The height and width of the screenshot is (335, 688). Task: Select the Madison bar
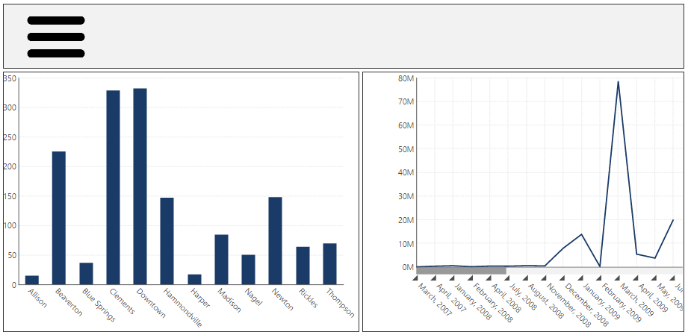pyautogui.click(x=221, y=259)
